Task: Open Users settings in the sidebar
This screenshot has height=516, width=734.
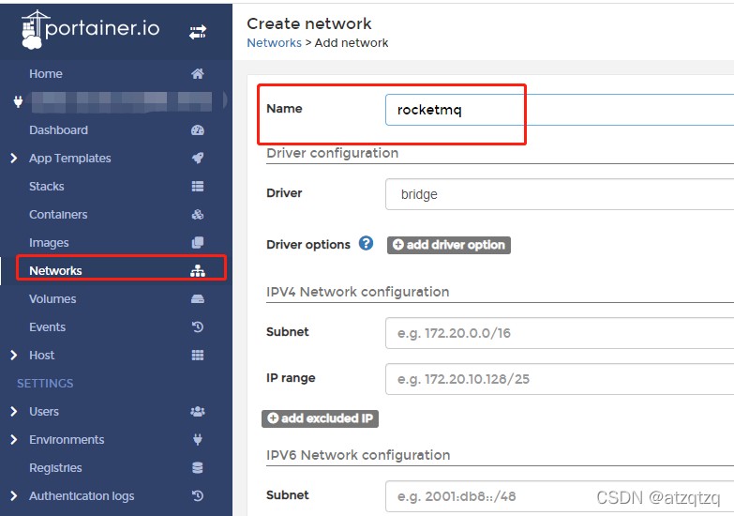Action: coord(44,412)
